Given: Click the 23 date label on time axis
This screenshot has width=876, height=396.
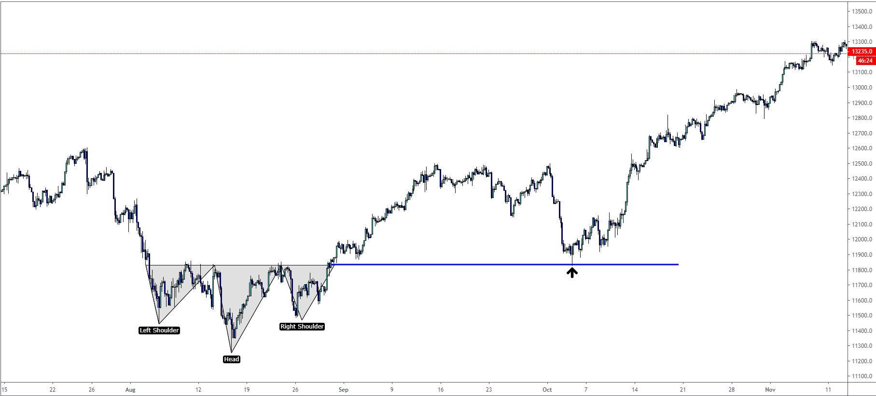Looking at the screenshot, I should 489,390.
